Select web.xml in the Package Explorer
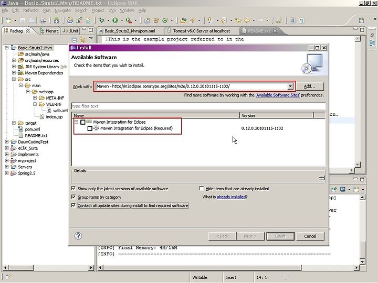Image resolution: width=378 pixels, height=283 pixels. click(57, 111)
